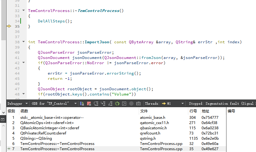Collapse the fold arrow at line 38
Viewport: 256px width, 152px height.
point(23,41)
